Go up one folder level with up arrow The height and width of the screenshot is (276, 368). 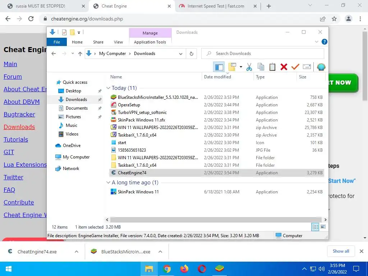click(80, 54)
